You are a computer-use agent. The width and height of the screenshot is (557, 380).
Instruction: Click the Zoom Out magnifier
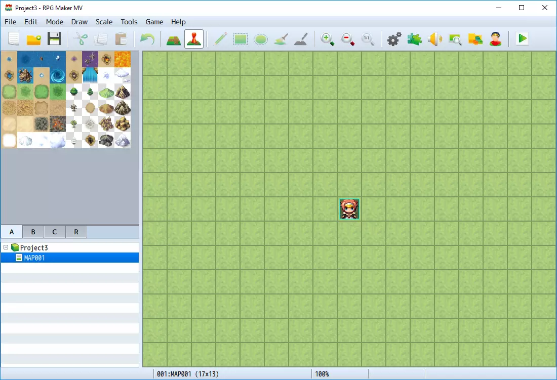(x=348, y=38)
